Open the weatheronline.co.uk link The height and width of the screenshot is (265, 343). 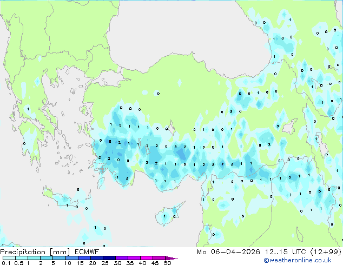(x=298, y=260)
